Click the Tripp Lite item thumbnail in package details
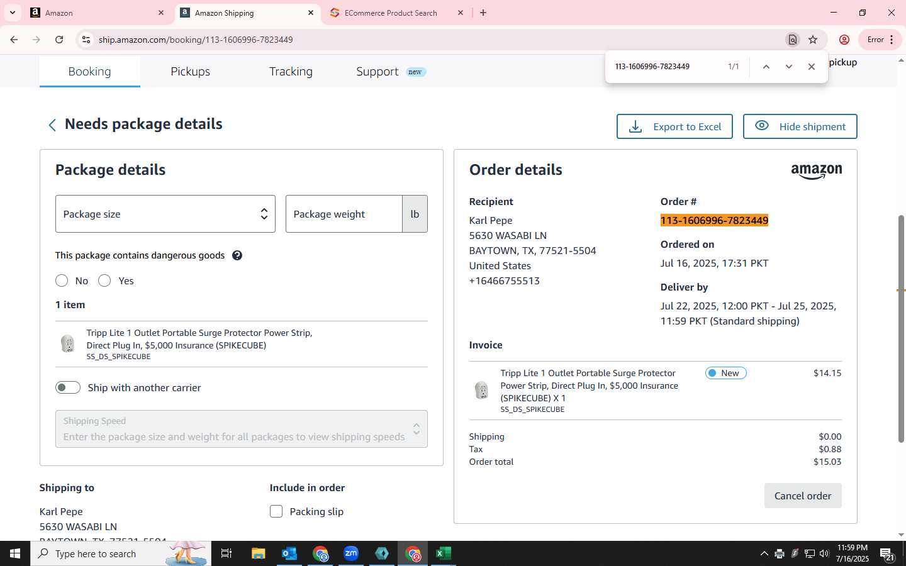The width and height of the screenshot is (906, 566). (x=67, y=343)
